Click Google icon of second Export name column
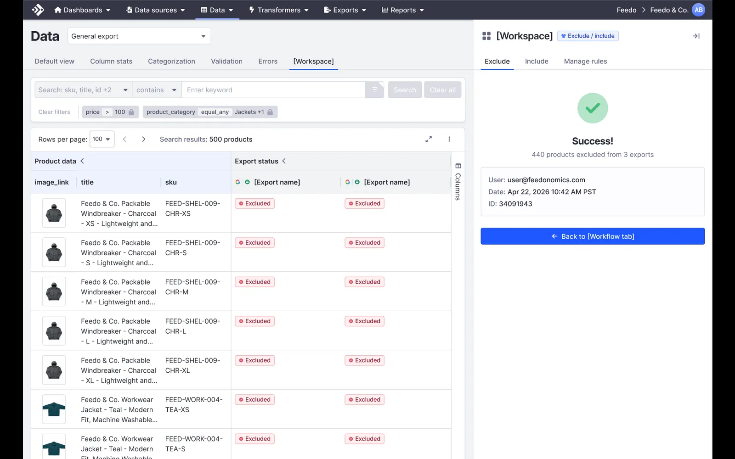735x459 pixels. tap(348, 182)
